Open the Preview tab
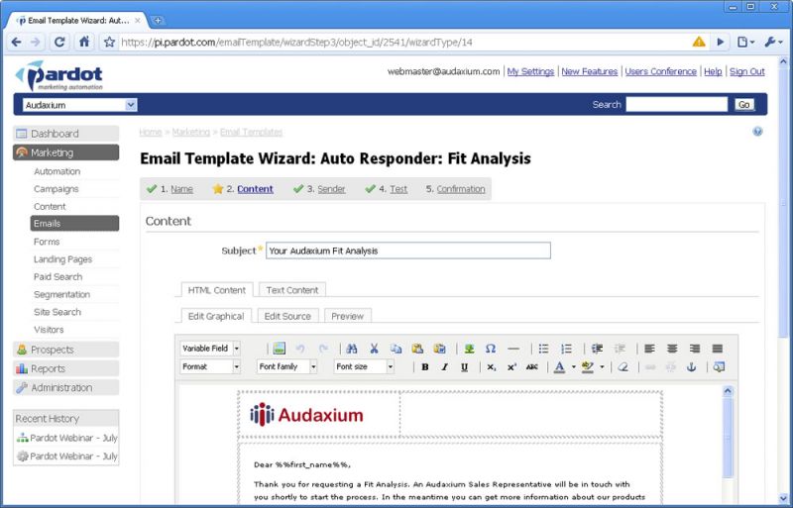This screenshot has width=793, height=508. pyautogui.click(x=348, y=316)
